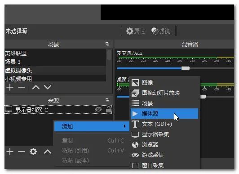Select 浏览器 globe icon
Image resolution: width=239 pixels, height=174 pixels.
coord(135,145)
